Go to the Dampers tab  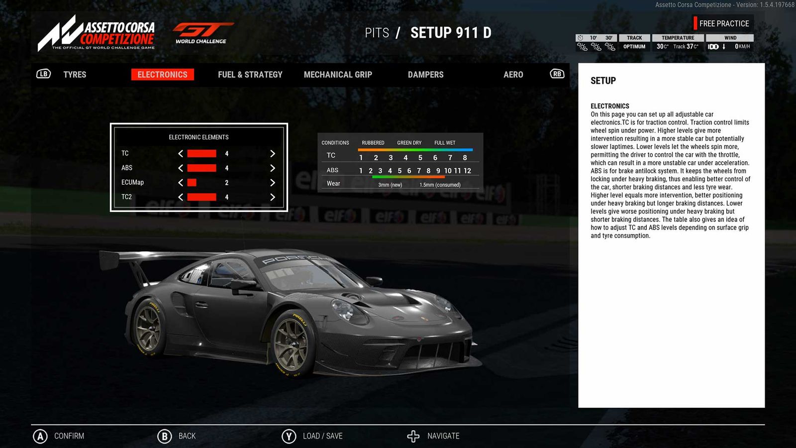(426, 75)
